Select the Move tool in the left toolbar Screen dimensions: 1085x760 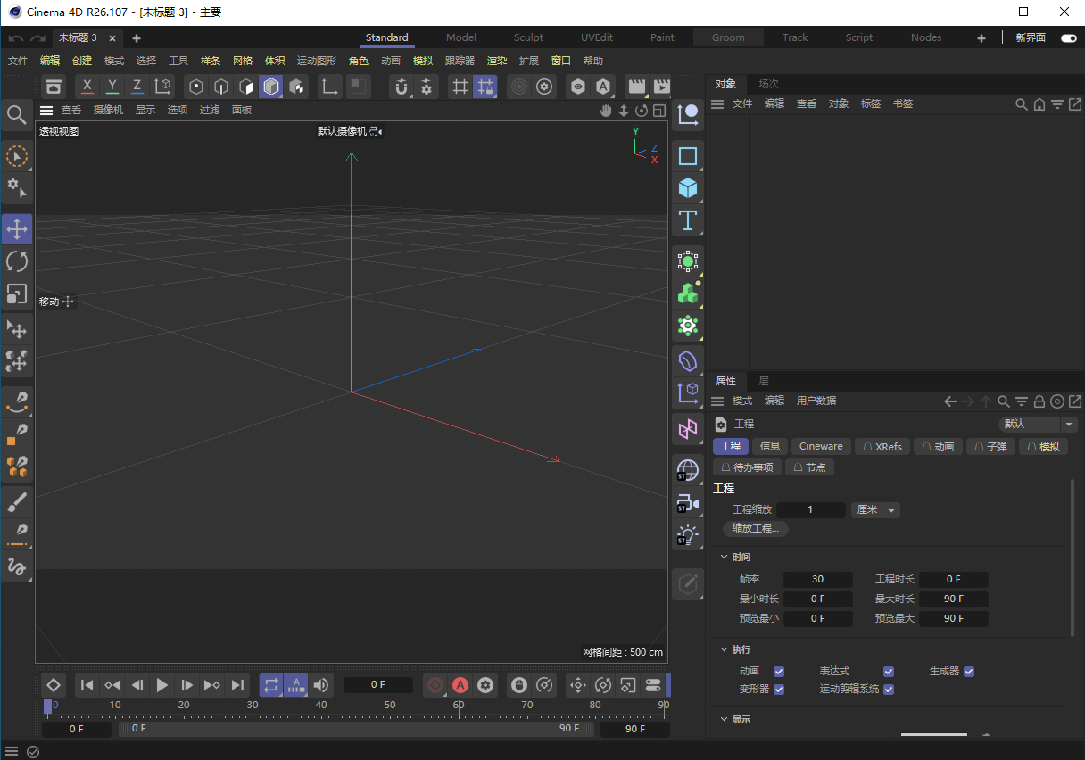coord(17,228)
